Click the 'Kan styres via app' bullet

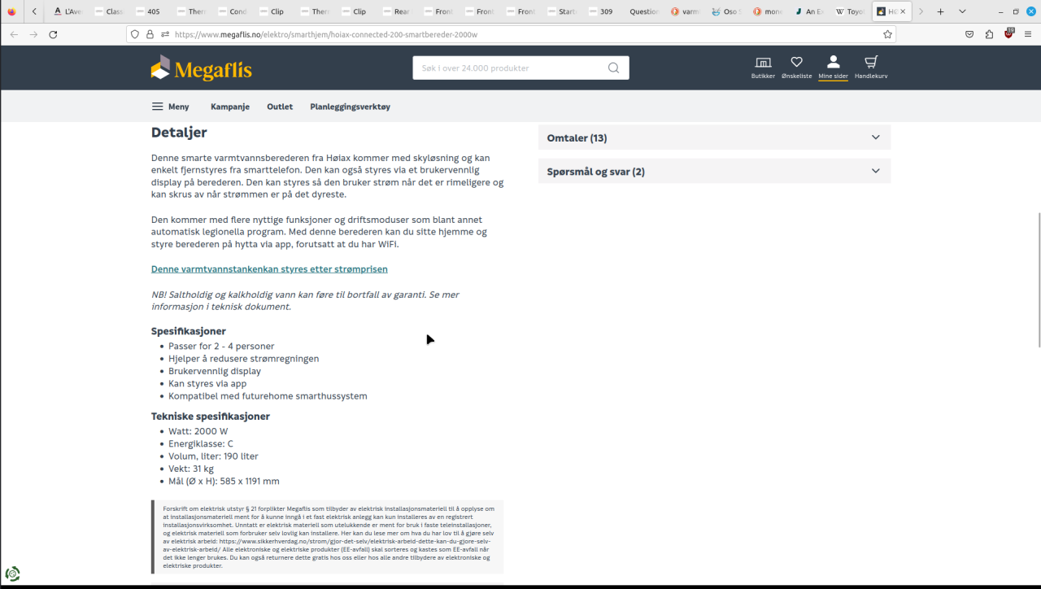(207, 384)
